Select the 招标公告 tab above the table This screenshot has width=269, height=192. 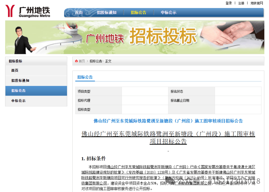(85, 77)
